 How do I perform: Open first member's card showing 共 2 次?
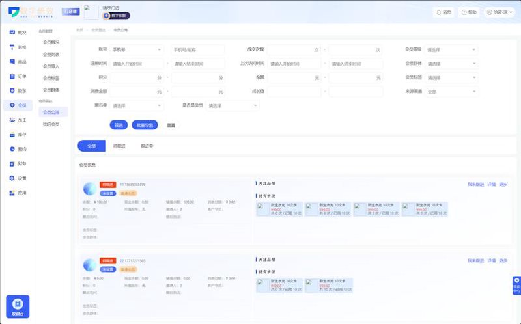(x=376, y=209)
